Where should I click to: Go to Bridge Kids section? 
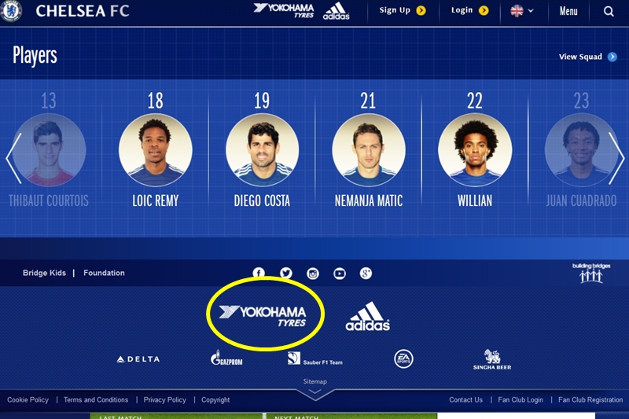click(x=44, y=273)
